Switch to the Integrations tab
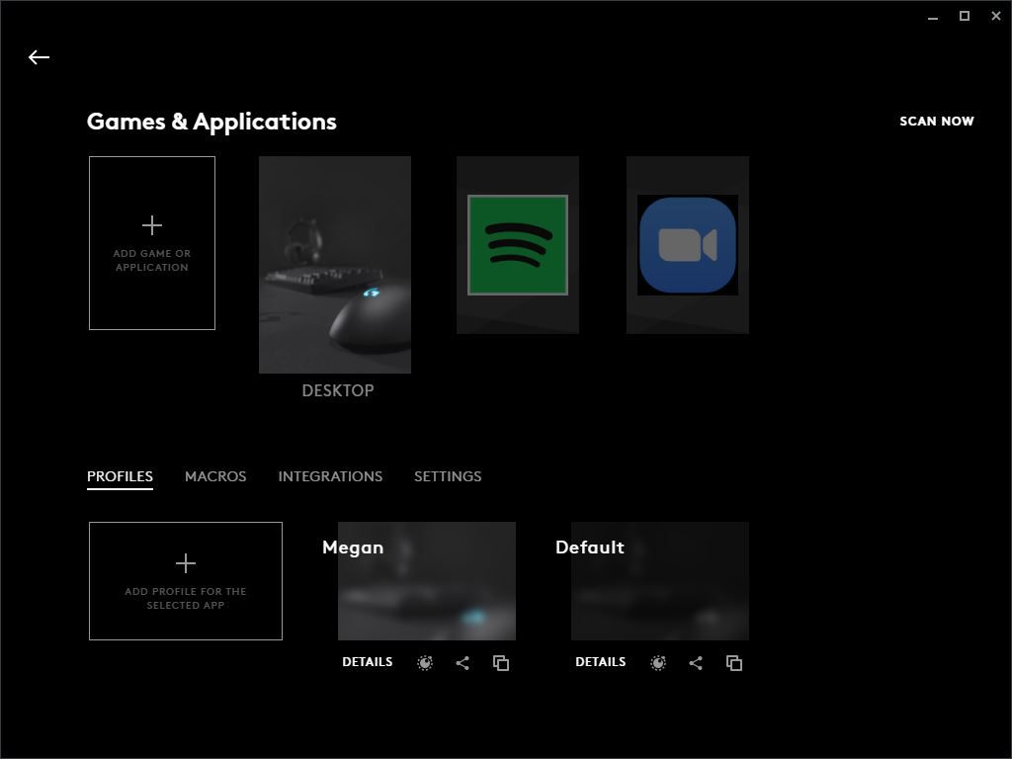1012x759 pixels. click(330, 476)
